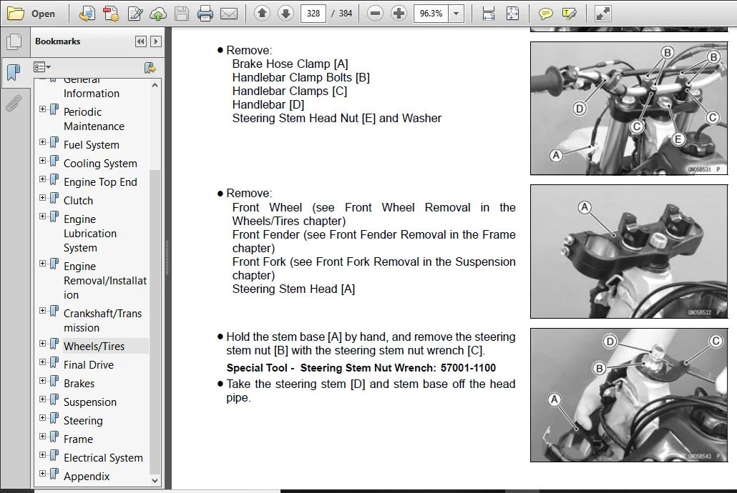Image resolution: width=737 pixels, height=493 pixels.
Task: Toggle the bookmarks panel icon
Action: (14, 72)
